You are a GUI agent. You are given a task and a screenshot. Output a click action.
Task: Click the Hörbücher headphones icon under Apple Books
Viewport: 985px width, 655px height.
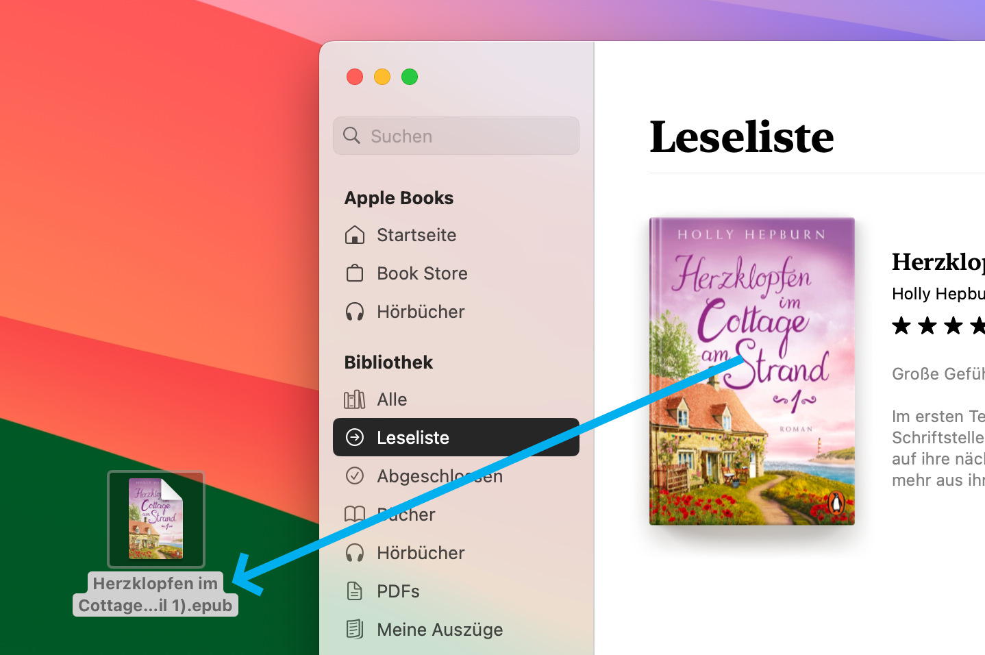pyautogui.click(x=355, y=312)
